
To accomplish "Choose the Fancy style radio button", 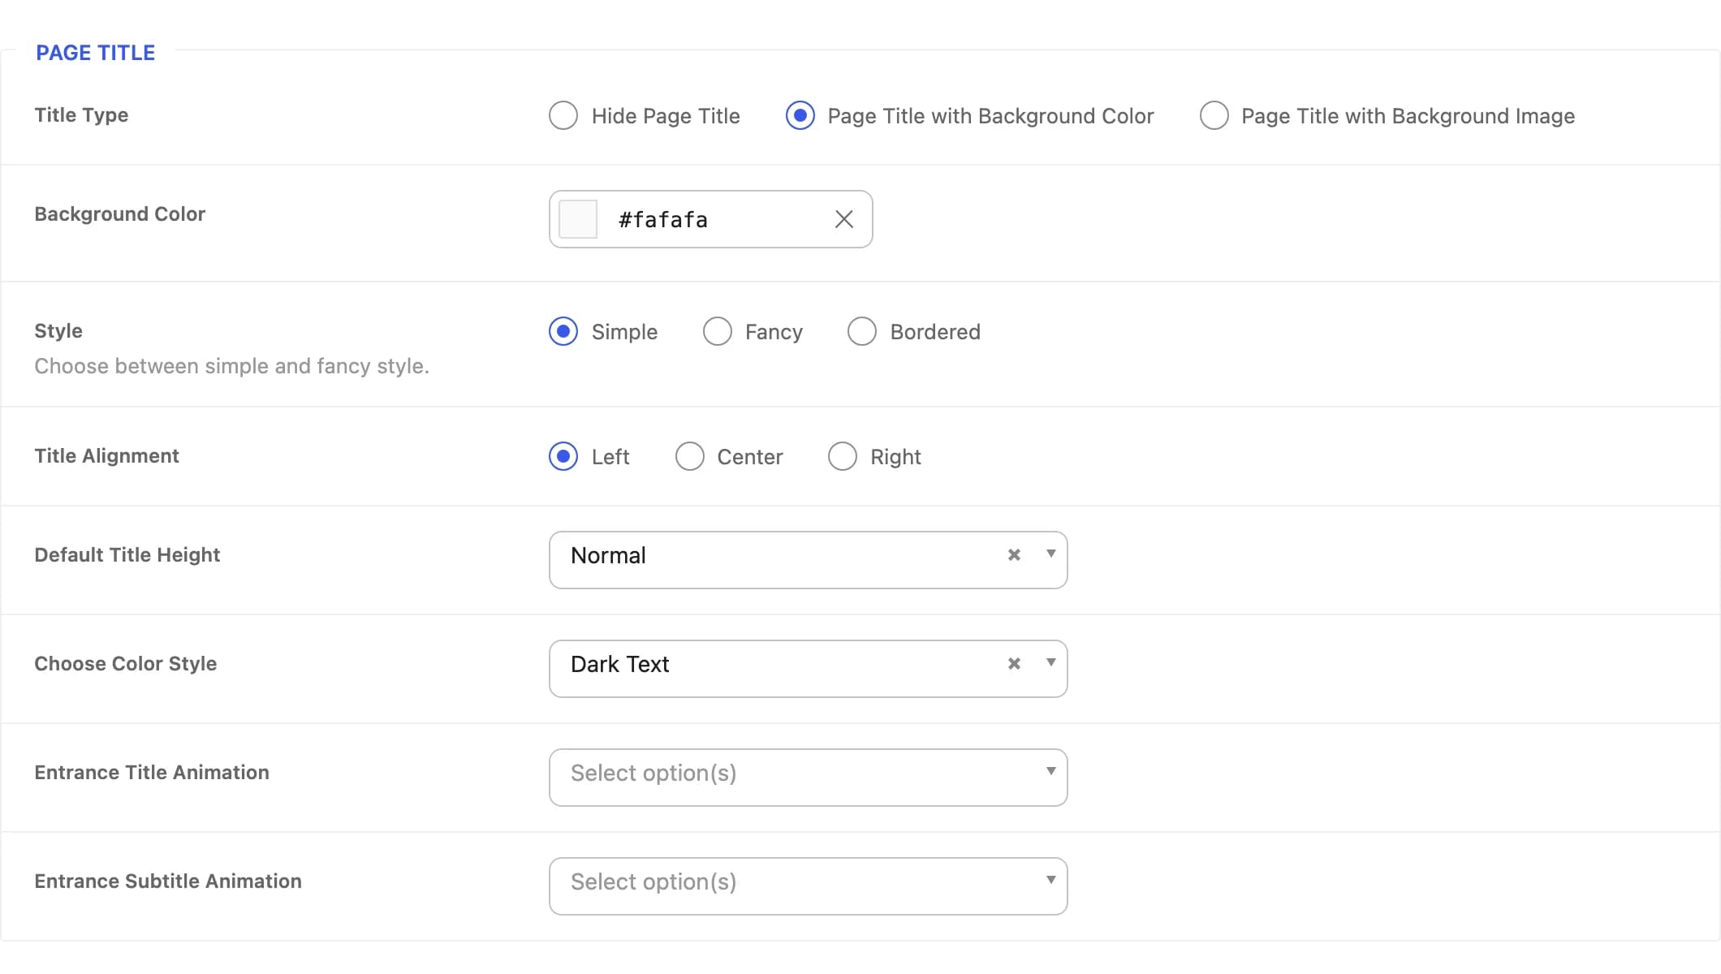I will click(x=718, y=331).
